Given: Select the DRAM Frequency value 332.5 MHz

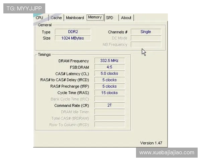Looking at the screenshot, I should tap(110, 61).
